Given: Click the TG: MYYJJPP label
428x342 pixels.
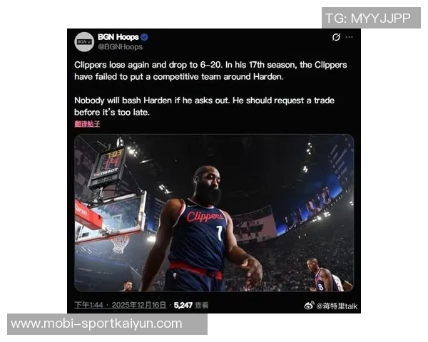Looking at the screenshot, I should point(371,18).
